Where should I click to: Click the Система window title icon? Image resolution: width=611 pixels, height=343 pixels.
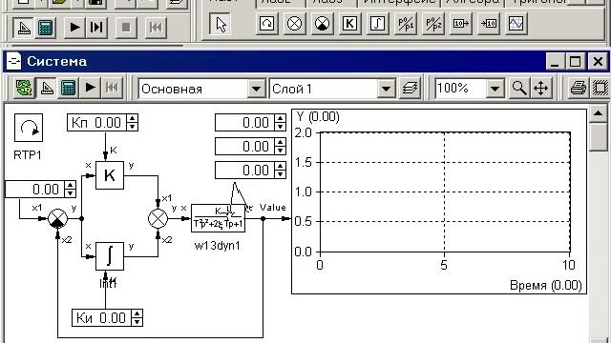pyautogui.click(x=13, y=61)
